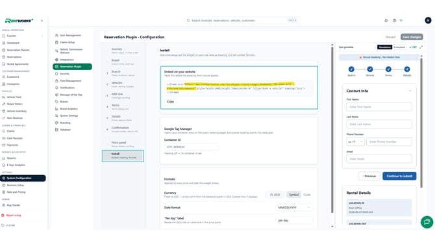Switch live preview to Embedded mode

pyautogui.click(x=399, y=47)
